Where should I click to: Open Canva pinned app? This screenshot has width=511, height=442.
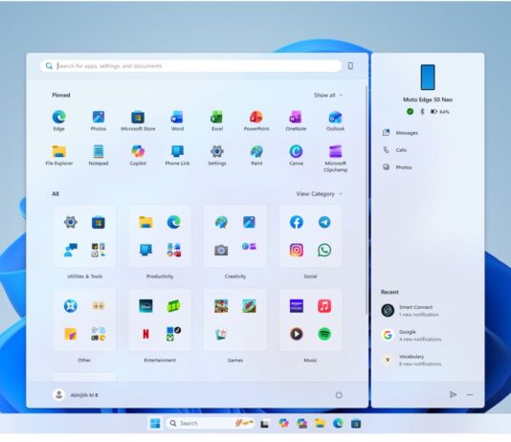coord(296,155)
